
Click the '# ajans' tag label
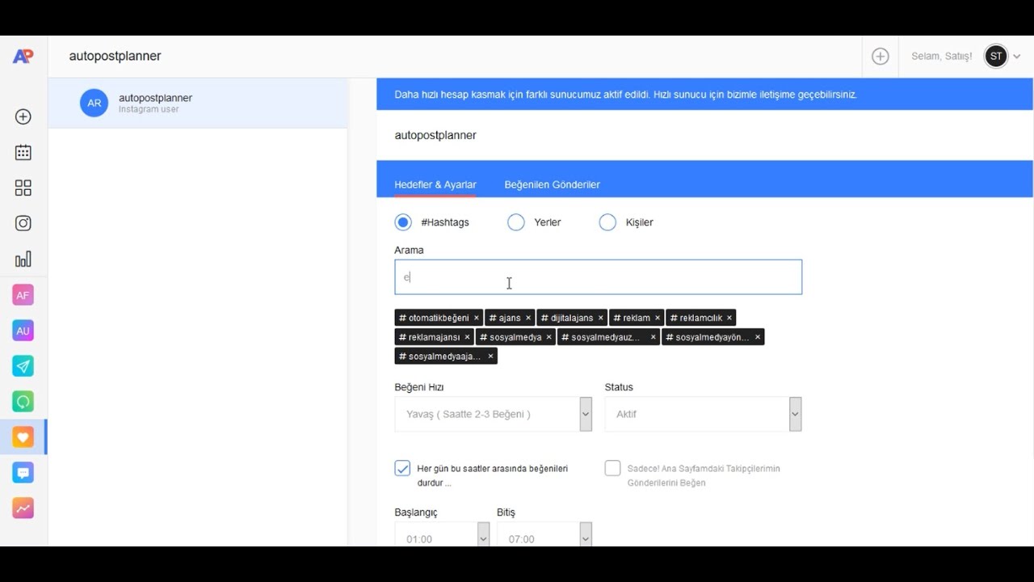505,318
